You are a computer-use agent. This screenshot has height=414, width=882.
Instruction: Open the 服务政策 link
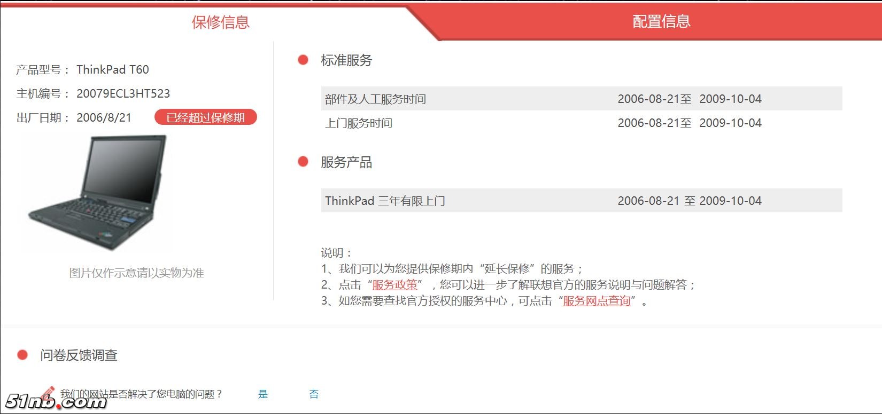point(394,285)
